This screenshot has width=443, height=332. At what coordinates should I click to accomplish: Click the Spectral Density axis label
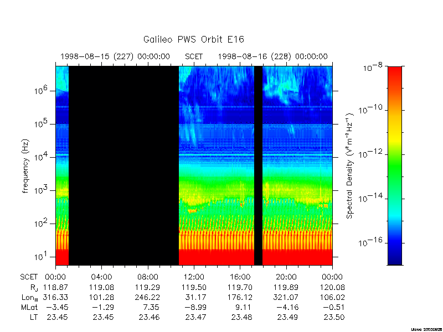350,166
